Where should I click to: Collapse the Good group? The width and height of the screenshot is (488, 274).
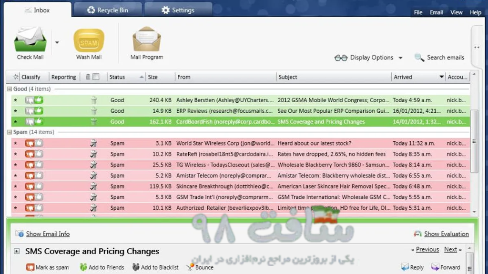click(10, 89)
